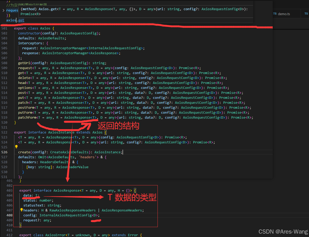309x237 pixels.
Task: Click 'AxiosResponse' in interface declaration line 403
Action: click(x=67, y=191)
